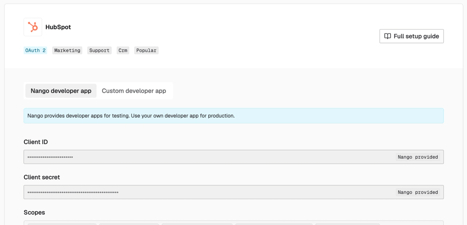The image size is (467, 225).
Task: Switch to Custom developer app tab
Action: (134, 91)
